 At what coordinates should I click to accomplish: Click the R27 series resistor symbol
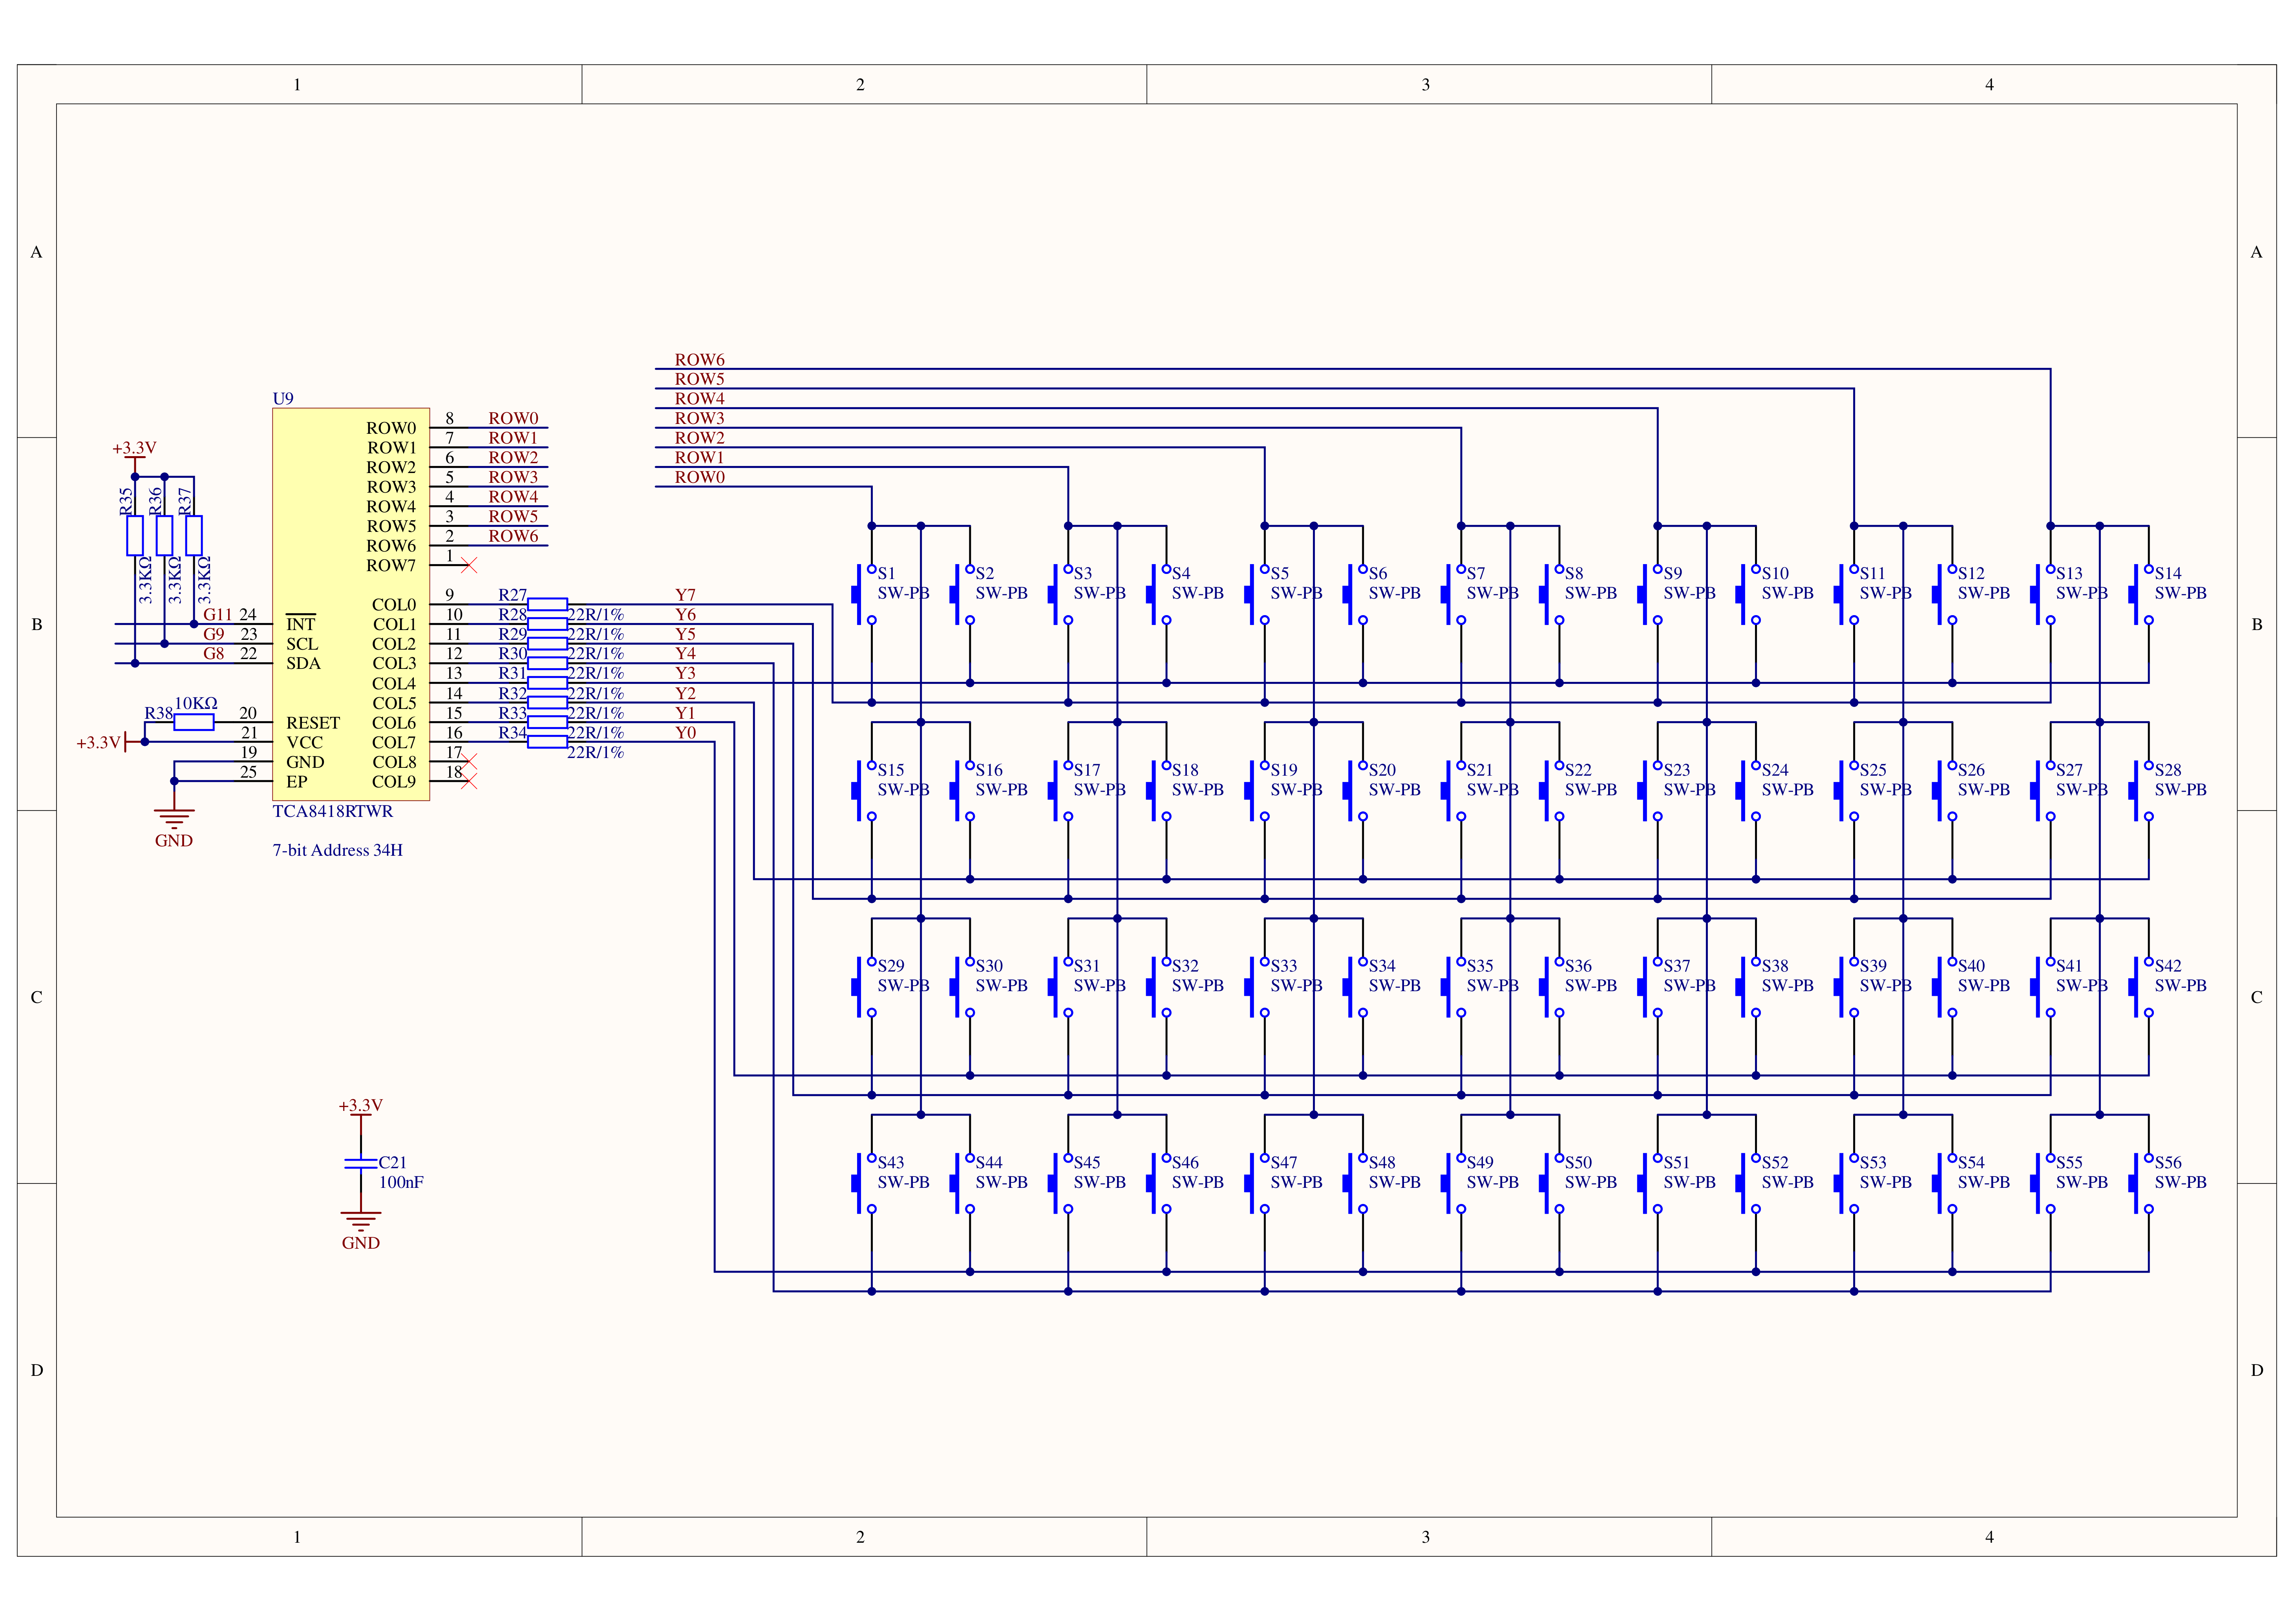click(547, 604)
